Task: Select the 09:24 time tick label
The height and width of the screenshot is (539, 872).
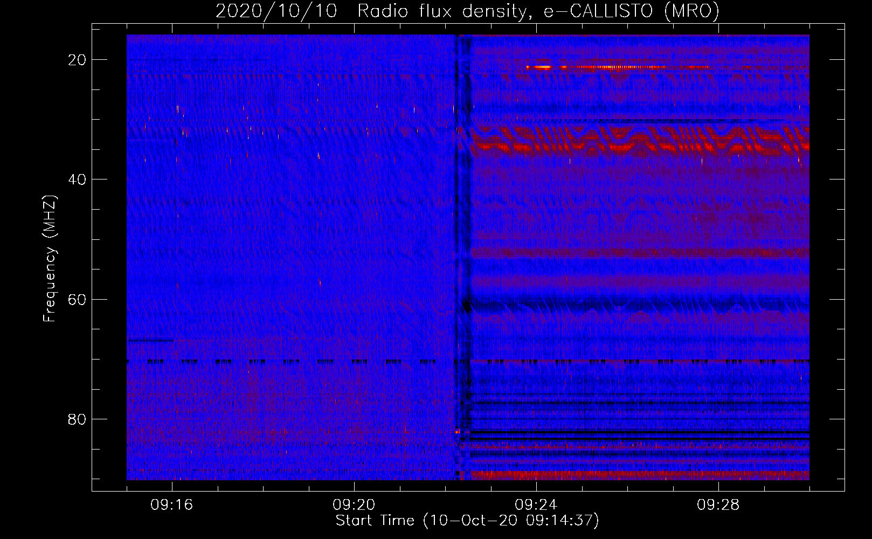Action: click(x=536, y=505)
